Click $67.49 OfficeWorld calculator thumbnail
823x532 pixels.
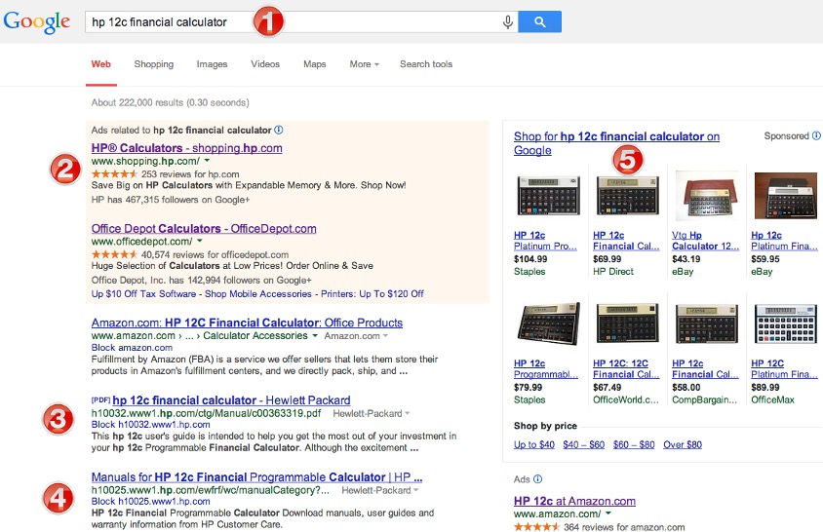628,323
